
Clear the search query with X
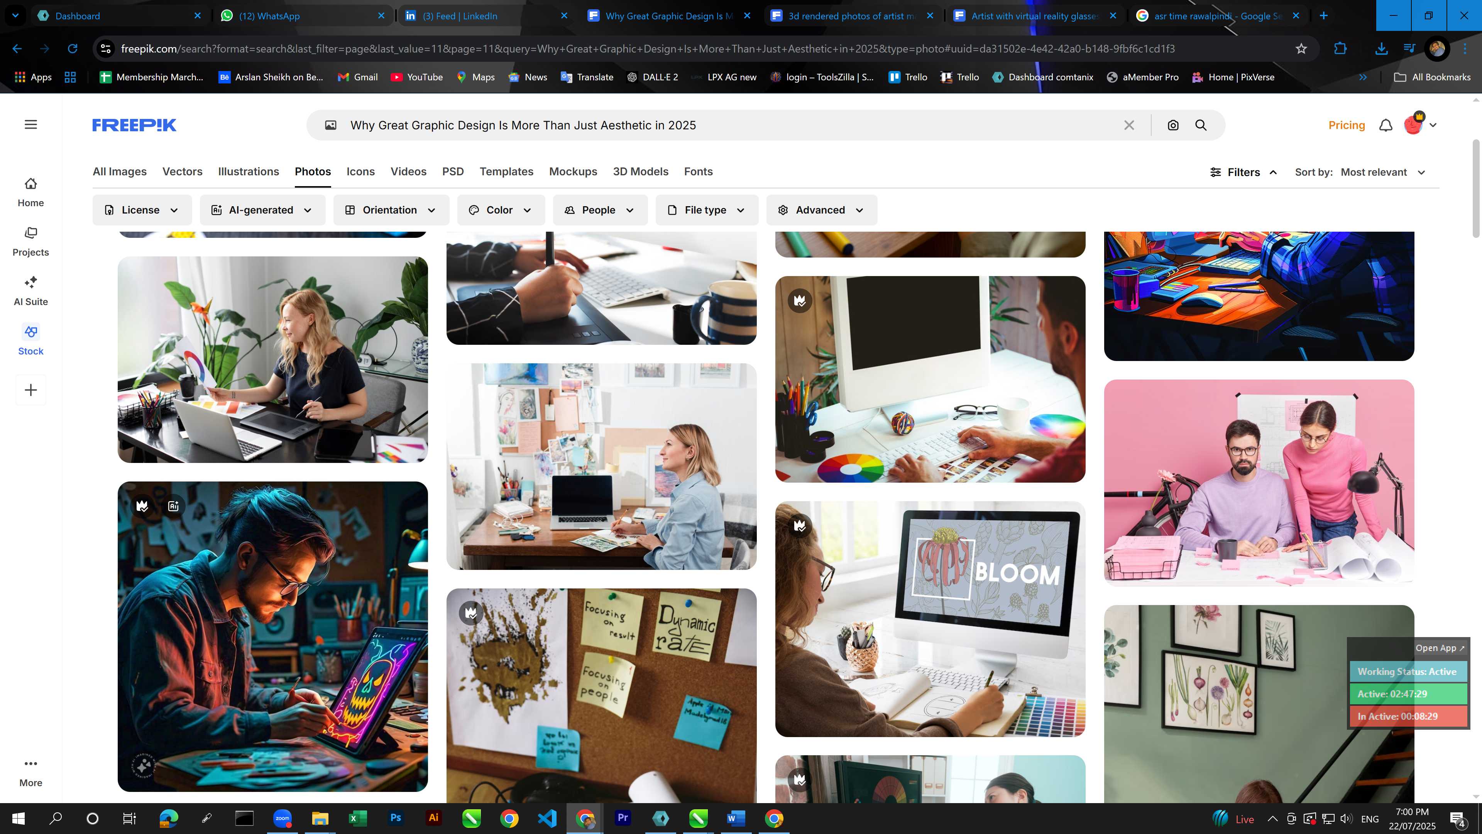pos(1129,125)
